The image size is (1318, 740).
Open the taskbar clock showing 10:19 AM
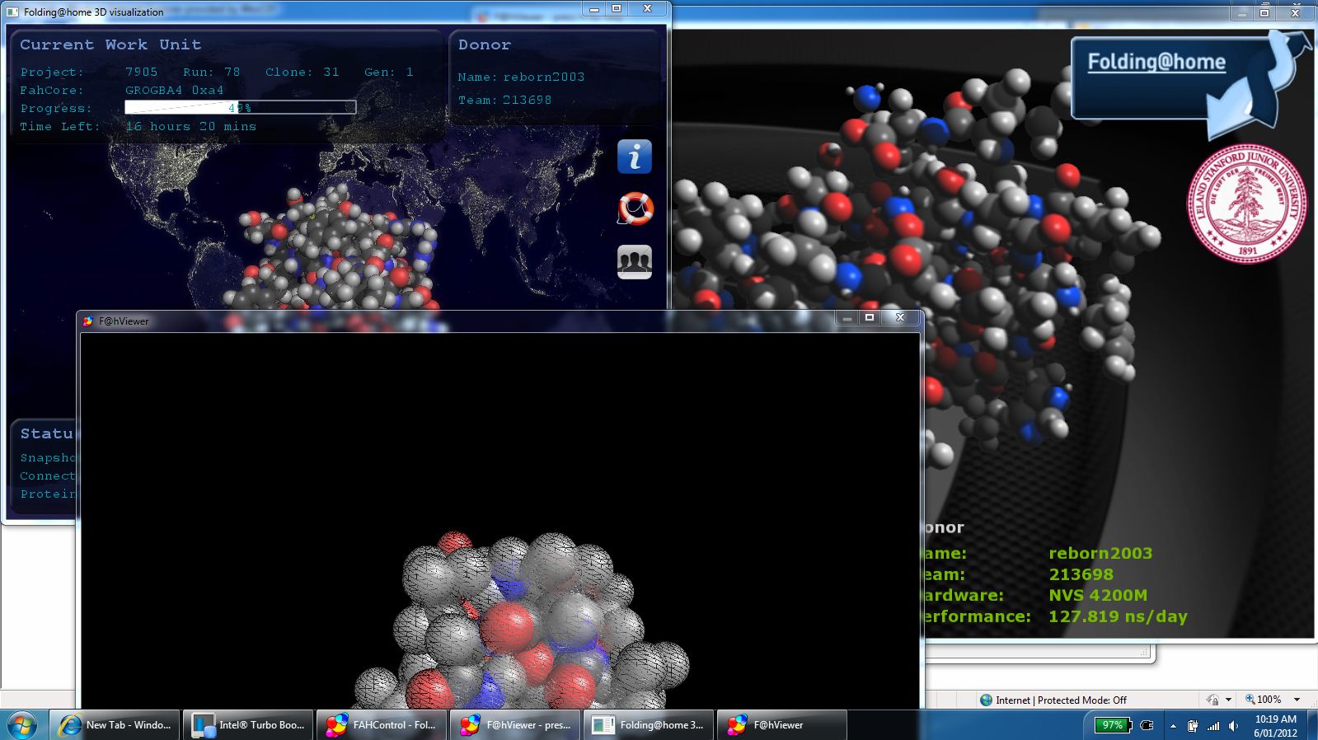click(1276, 725)
